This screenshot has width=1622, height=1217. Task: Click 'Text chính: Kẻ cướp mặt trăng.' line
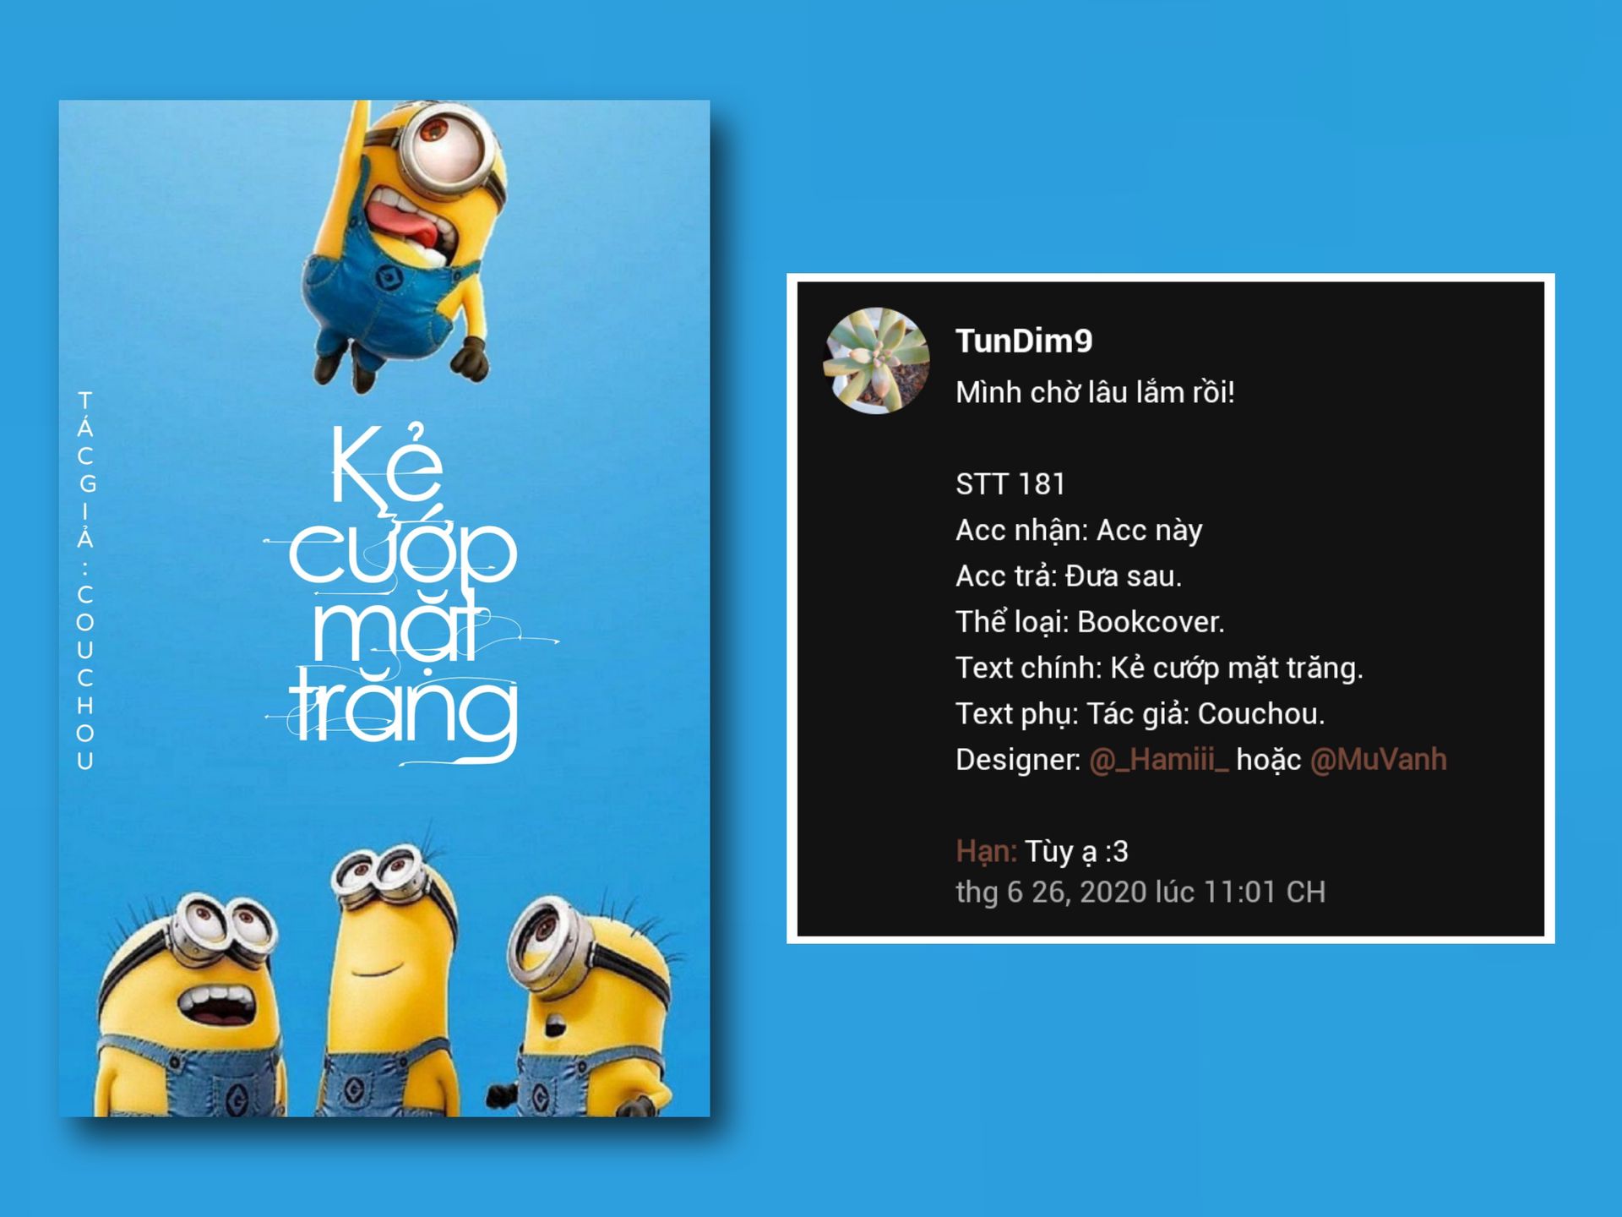(1159, 668)
